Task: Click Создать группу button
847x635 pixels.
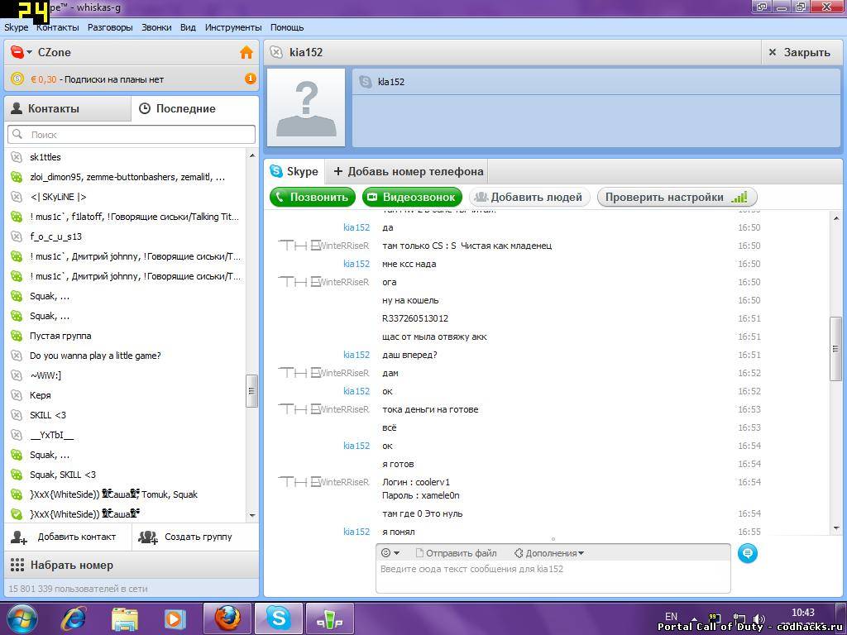Action: coord(195,537)
